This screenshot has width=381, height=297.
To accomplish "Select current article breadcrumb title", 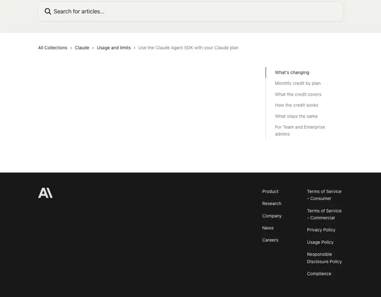I will tap(188, 48).
